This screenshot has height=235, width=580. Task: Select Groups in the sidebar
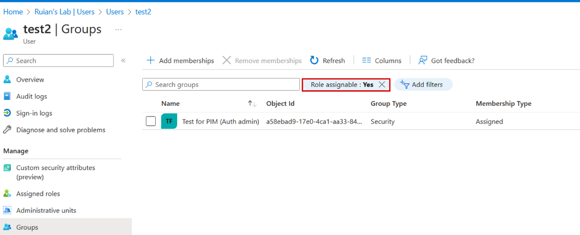pyautogui.click(x=66, y=227)
